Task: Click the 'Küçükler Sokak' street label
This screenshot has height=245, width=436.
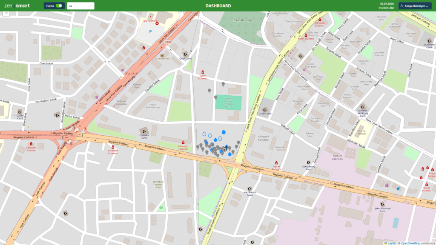Action: [152, 86]
